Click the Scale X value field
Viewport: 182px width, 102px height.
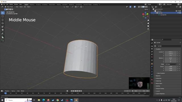[171, 67]
